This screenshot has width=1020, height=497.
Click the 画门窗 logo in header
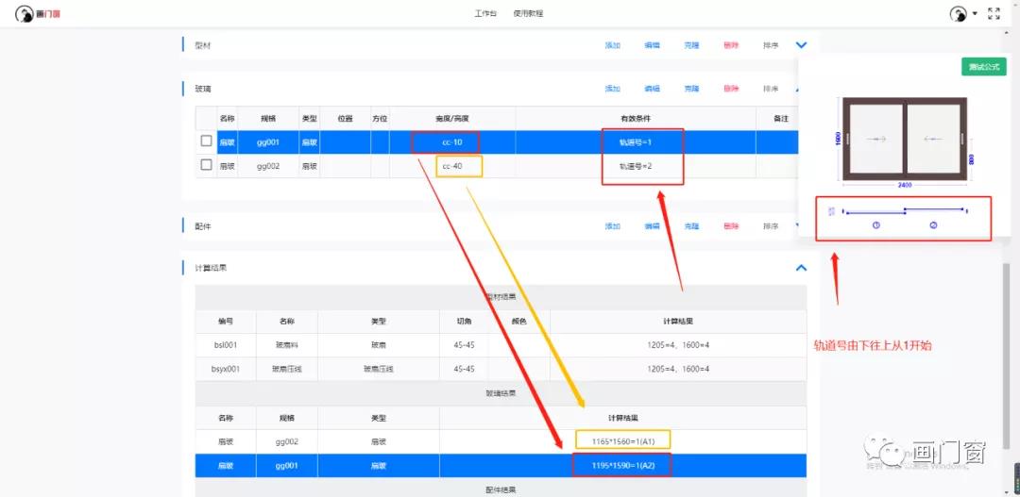38,13
